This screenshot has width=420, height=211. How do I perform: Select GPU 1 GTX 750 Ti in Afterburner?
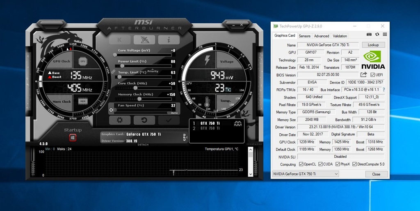(210, 123)
